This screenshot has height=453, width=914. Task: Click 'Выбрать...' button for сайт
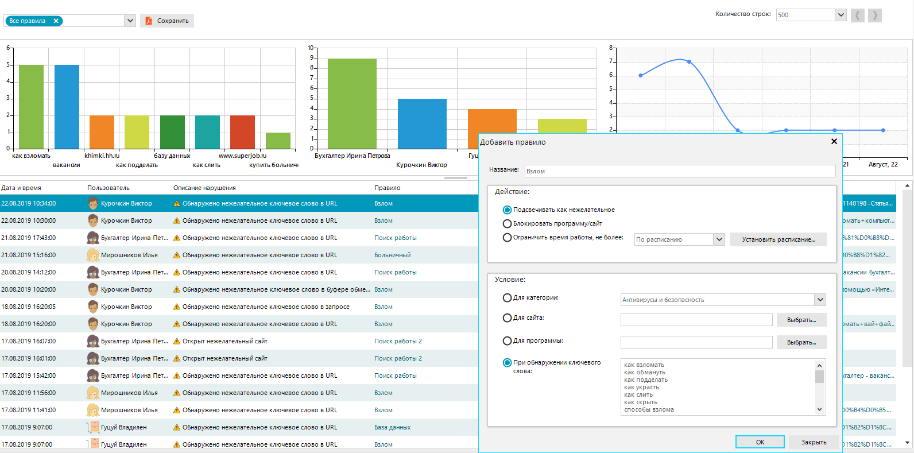pyautogui.click(x=801, y=320)
